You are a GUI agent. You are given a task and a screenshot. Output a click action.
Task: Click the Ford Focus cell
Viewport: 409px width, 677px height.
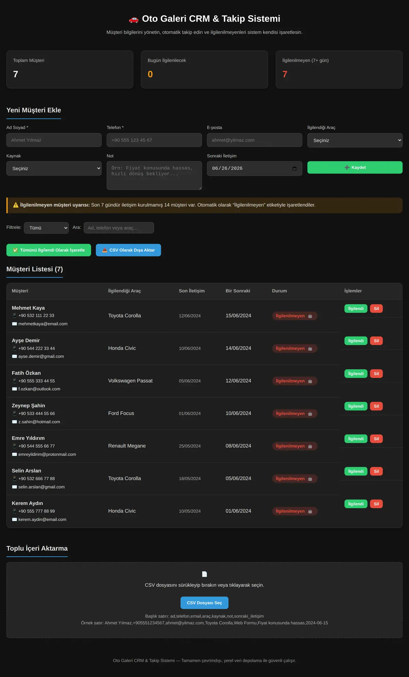[x=121, y=413]
